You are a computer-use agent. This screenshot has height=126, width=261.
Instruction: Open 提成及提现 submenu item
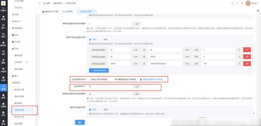coord(19,96)
